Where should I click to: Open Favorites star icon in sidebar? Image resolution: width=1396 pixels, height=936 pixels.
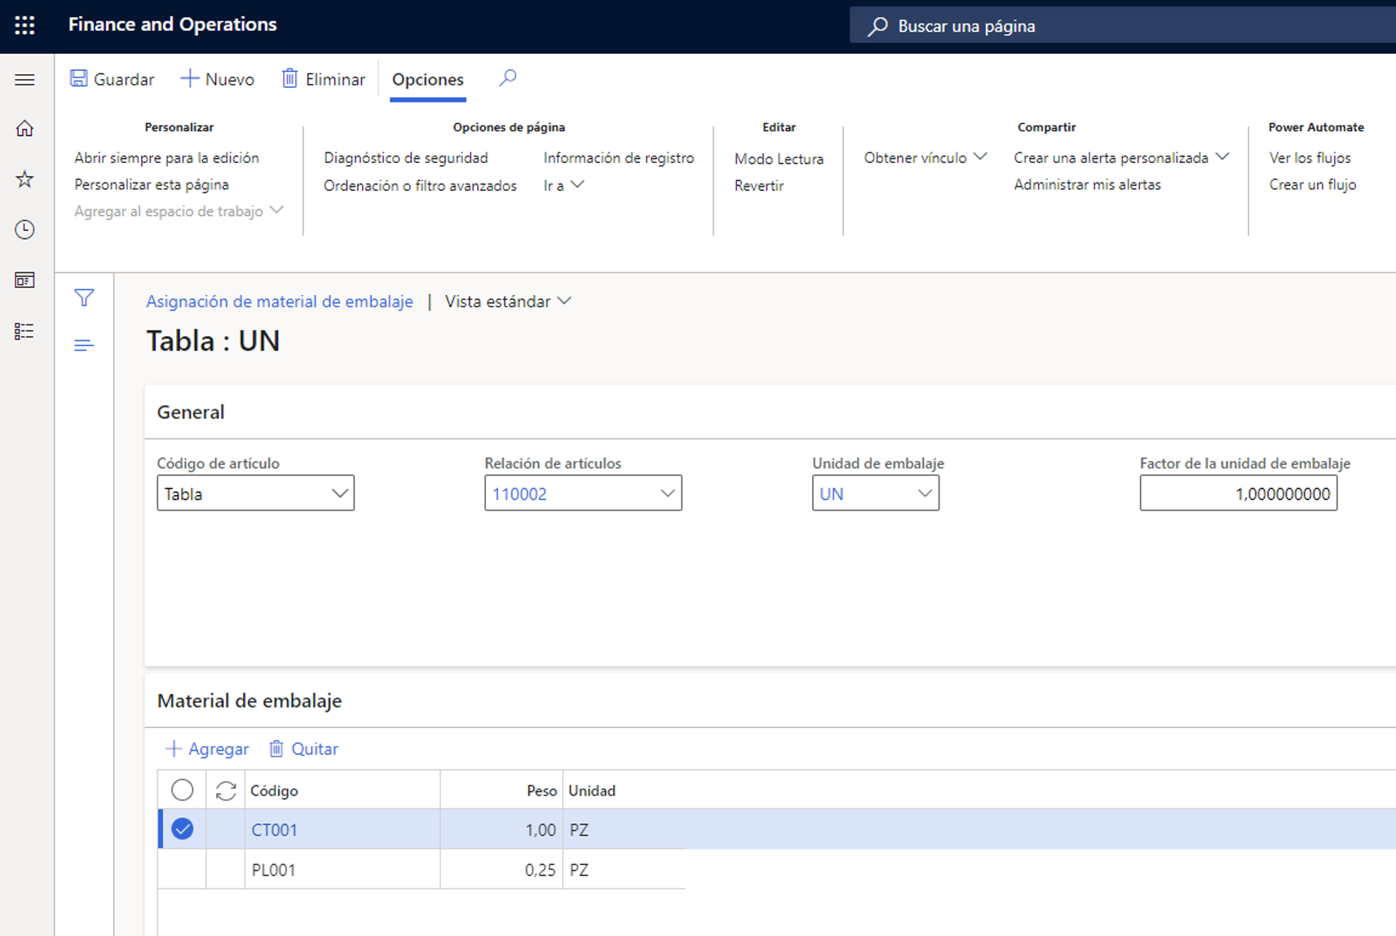24,179
